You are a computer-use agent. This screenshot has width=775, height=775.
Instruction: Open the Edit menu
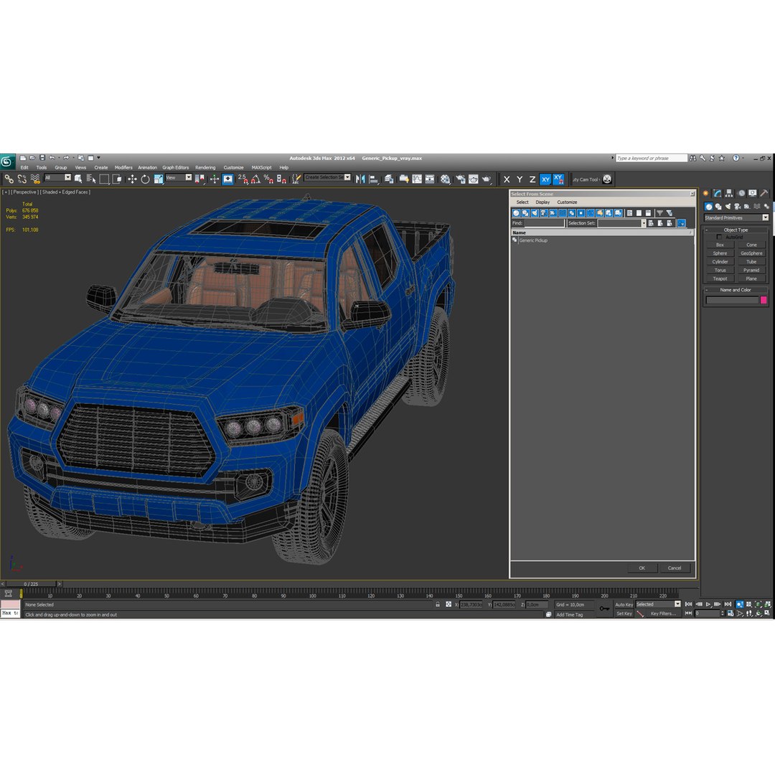coord(24,167)
